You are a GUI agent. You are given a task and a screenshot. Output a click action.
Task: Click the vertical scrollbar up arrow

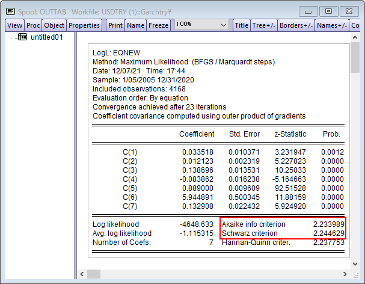coord(355,37)
